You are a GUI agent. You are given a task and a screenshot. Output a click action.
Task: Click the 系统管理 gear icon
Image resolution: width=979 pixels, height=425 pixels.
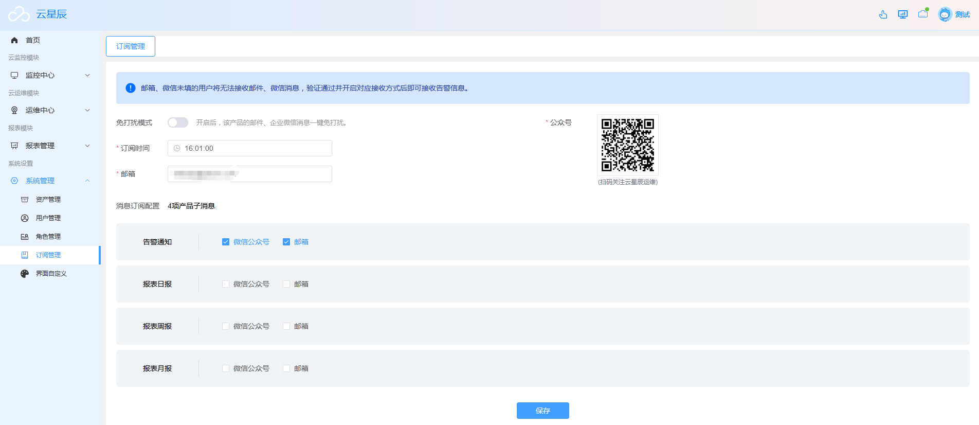pyautogui.click(x=14, y=181)
